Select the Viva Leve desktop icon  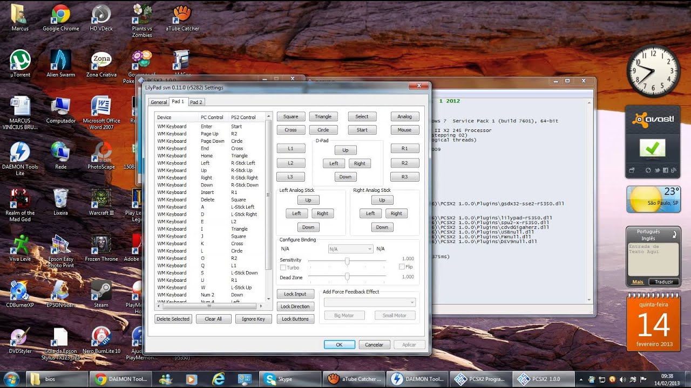coord(21,248)
